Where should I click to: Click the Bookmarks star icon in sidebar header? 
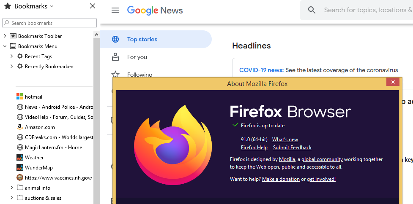7,6
